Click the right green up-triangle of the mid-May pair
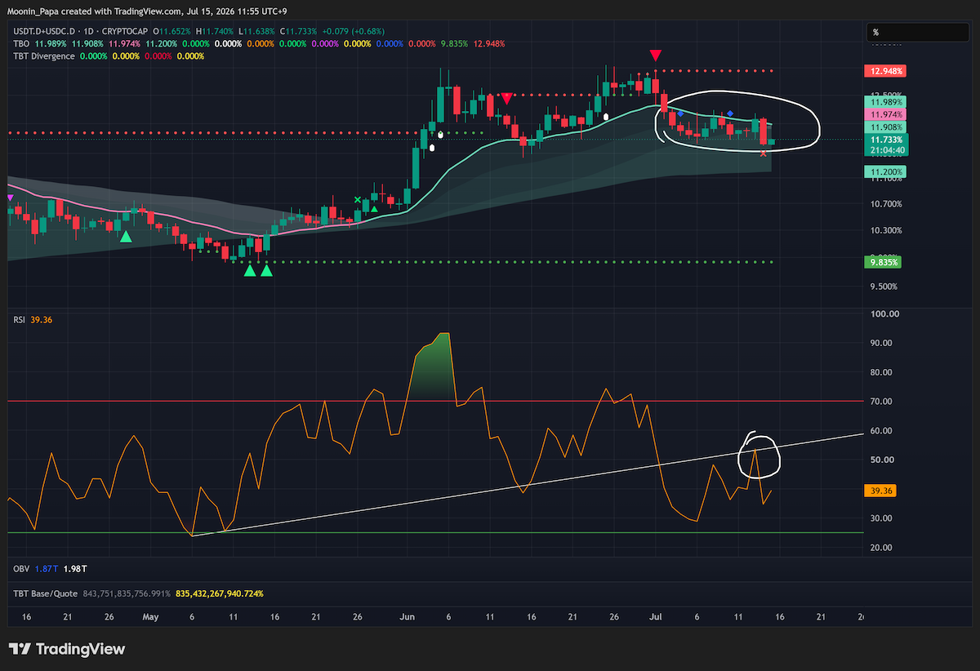Image resolution: width=980 pixels, height=671 pixels. (266, 269)
